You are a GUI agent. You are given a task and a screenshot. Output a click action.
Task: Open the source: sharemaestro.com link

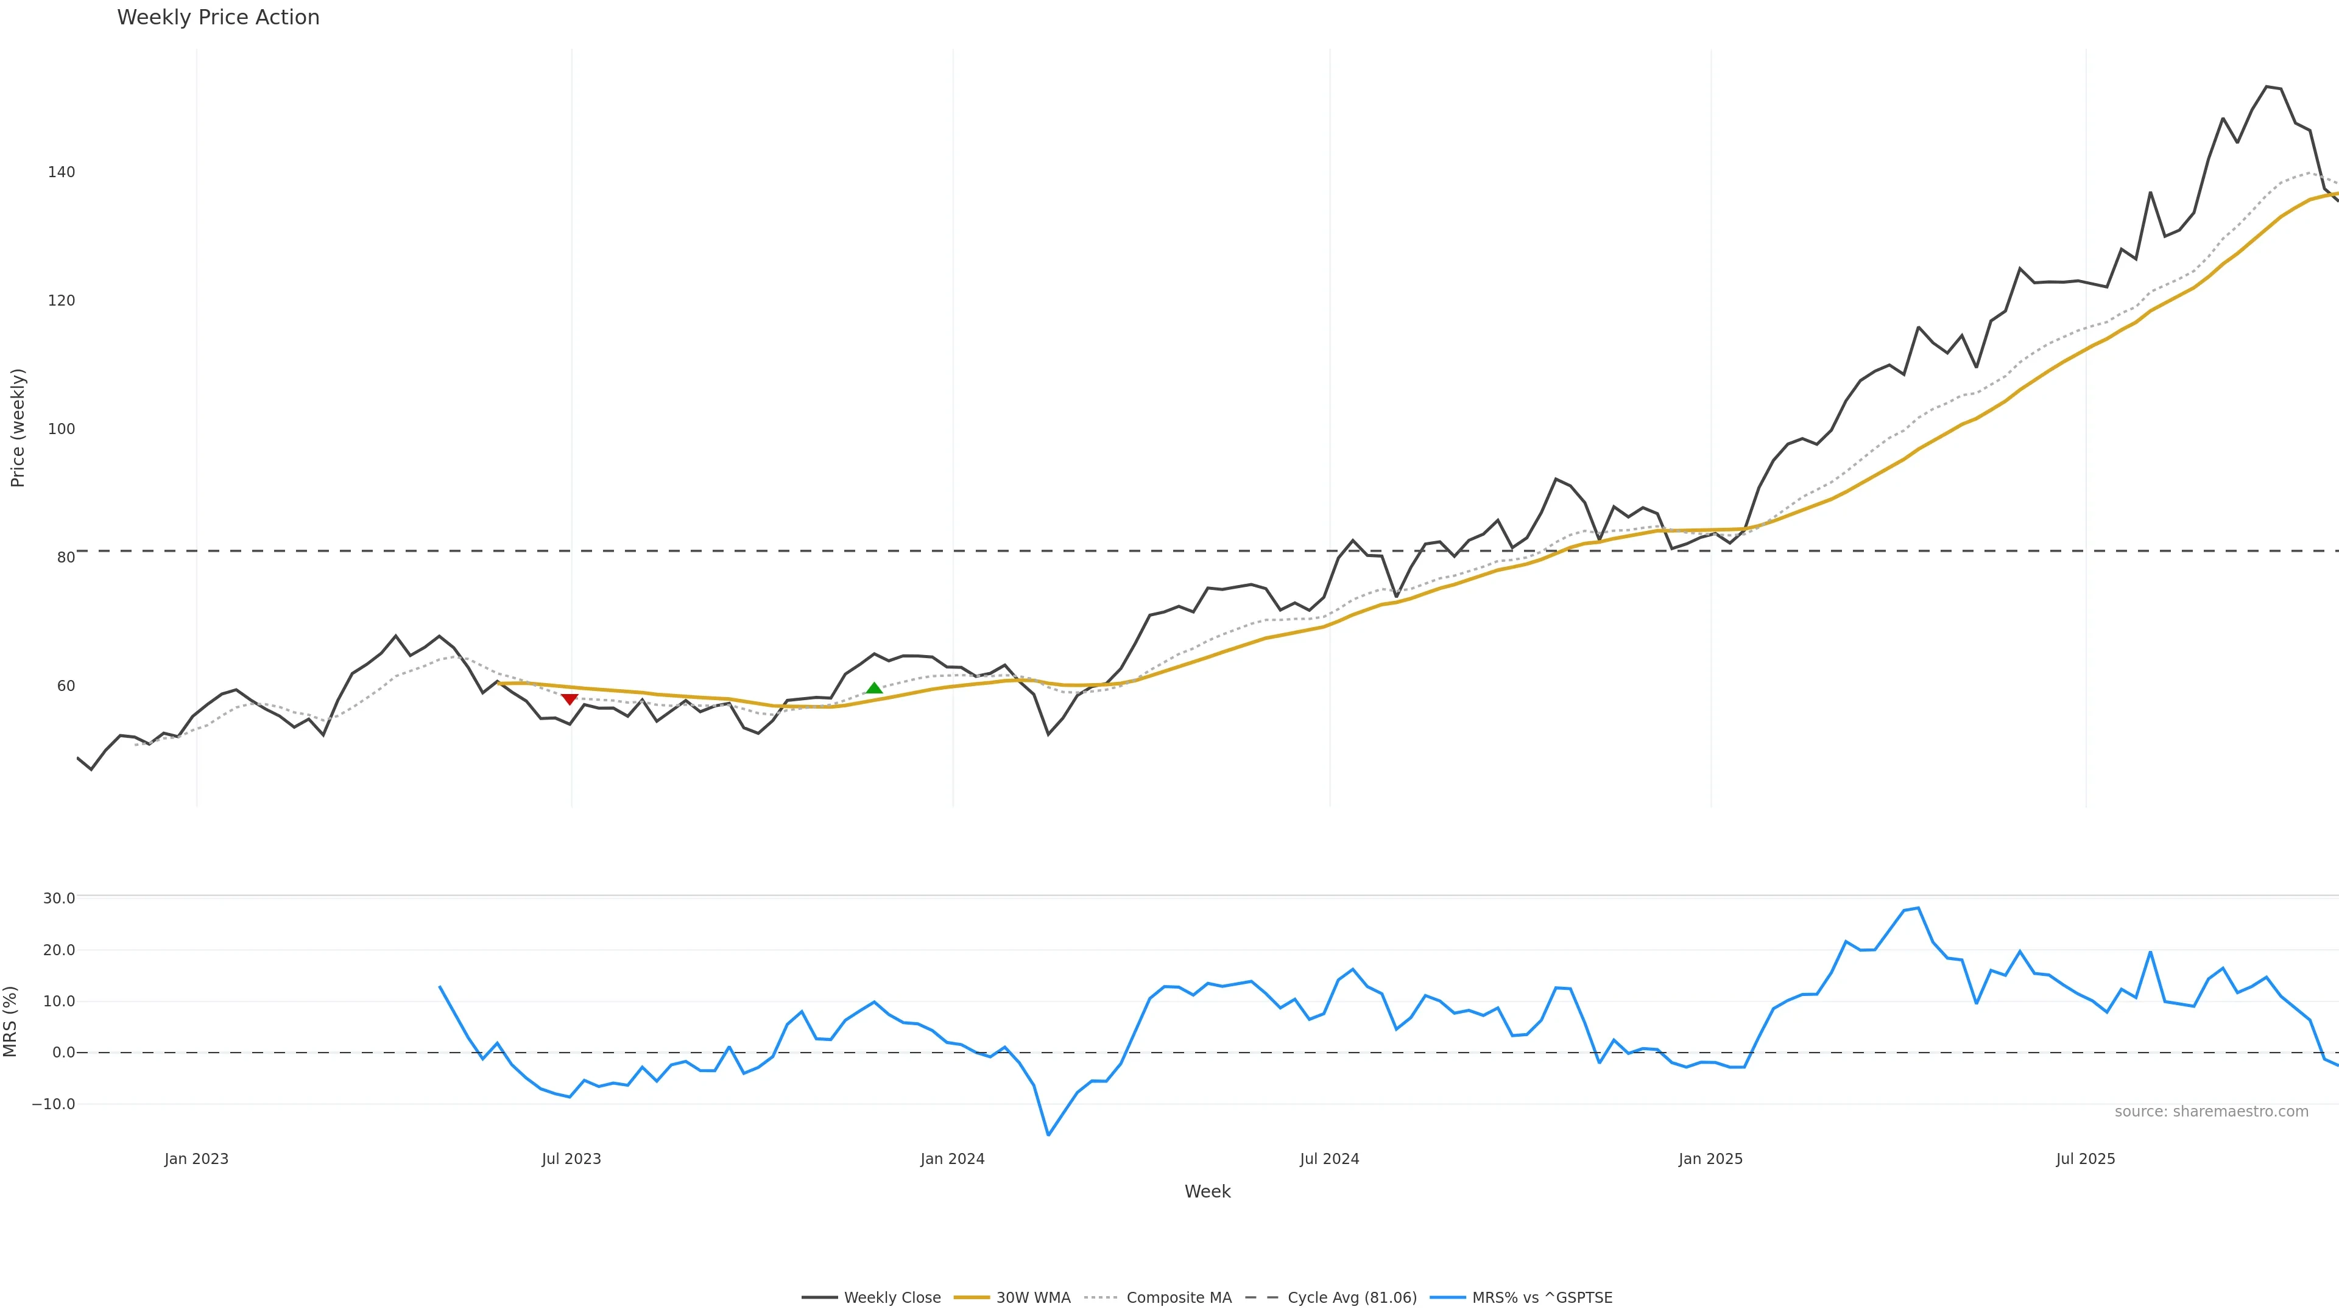[x=2211, y=1112]
